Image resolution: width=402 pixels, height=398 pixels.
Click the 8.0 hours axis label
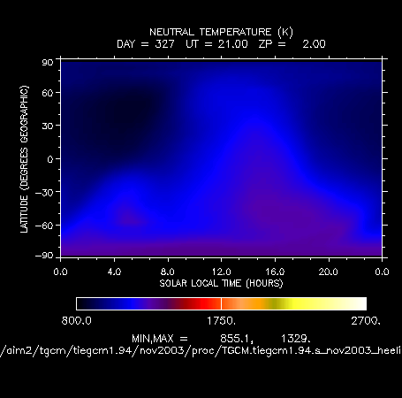pos(168,272)
